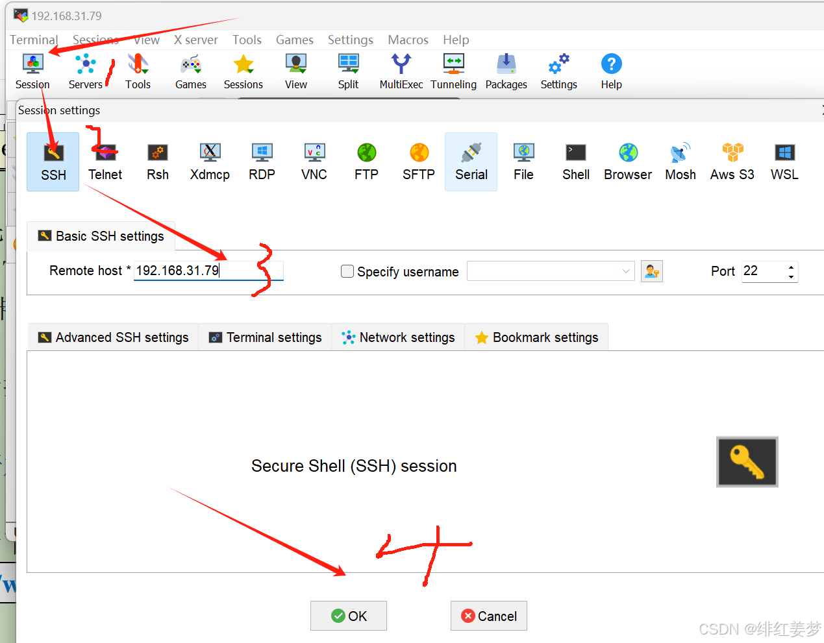The width and height of the screenshot is (824, 643).
Task: Open the Terminal menu
Action: click(34, 40)
